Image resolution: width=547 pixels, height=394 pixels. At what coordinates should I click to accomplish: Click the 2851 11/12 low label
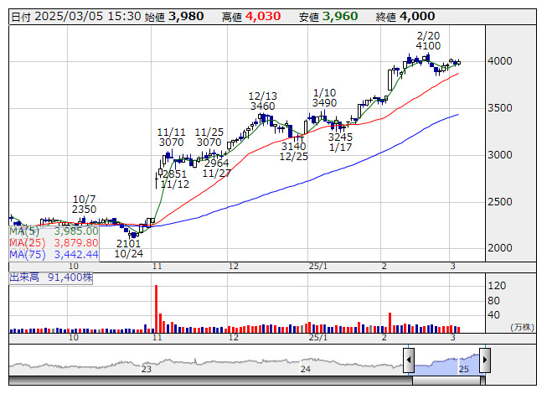[175, 179]
